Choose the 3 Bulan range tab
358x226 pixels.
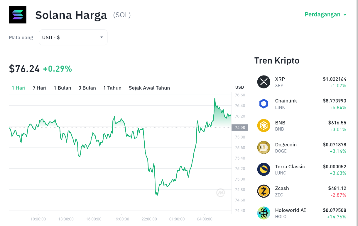(87, 88)
